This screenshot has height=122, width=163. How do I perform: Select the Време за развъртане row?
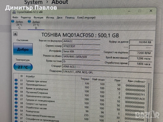point(80,91)
